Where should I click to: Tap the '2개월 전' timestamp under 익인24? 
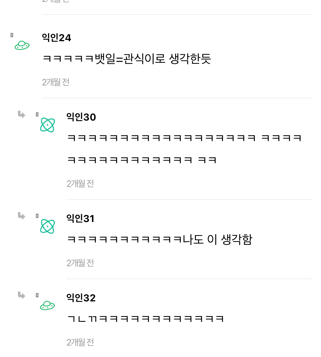(x=56, y=82)
